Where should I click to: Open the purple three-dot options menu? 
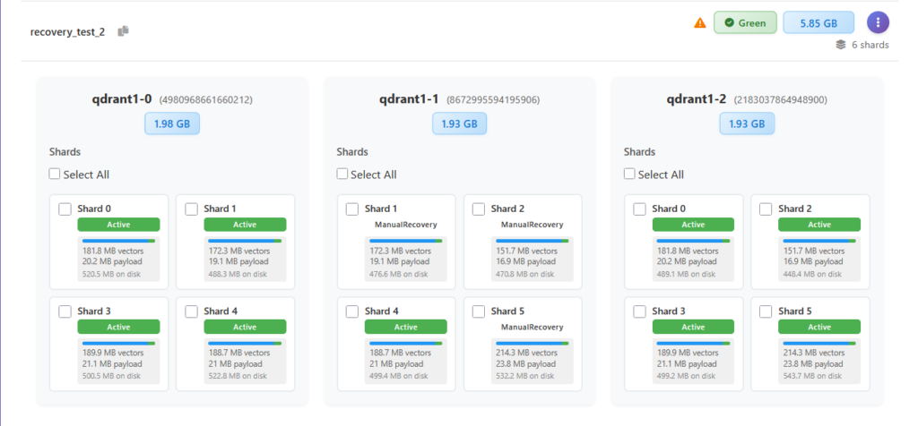pyautogui.click(x=878, y=22)
